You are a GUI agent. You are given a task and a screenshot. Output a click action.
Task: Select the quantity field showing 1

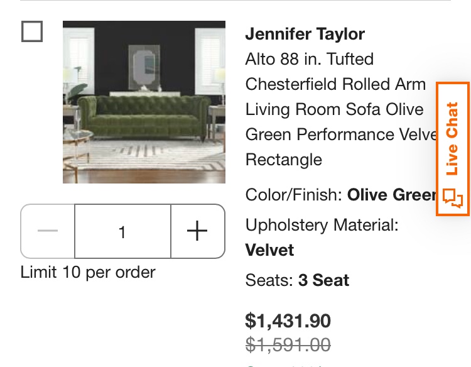coord(122,231)
